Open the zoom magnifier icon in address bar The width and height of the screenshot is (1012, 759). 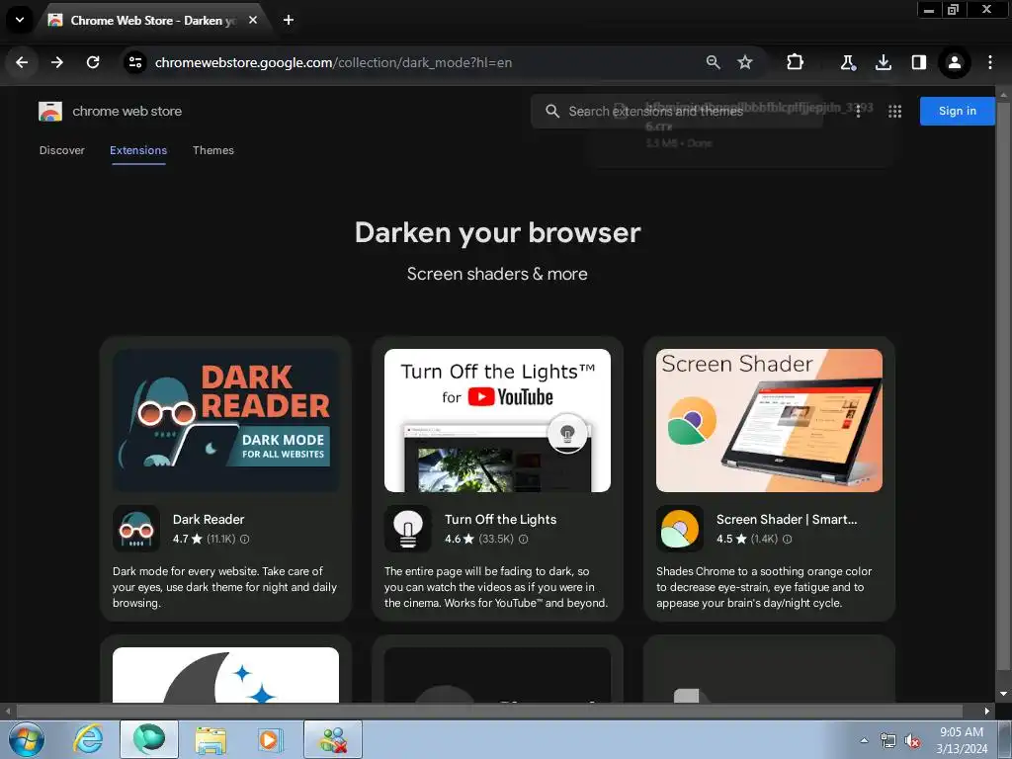[714, 62]
